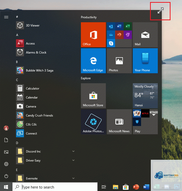Image resolution: width=182 pixels, height=191 pixels.
Task: Click the taskbar search box
Action: (x=55, y=187)
